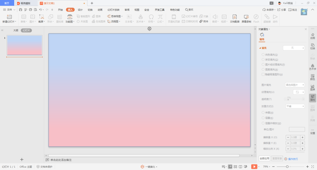
Task: Click the 屏幕录制 screen recording icon
Action: click(x=246, y=17)
